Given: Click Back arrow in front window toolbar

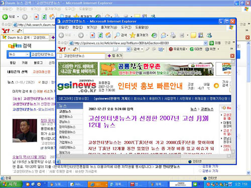Looking at the screenshot, I should tap(61, 35).
